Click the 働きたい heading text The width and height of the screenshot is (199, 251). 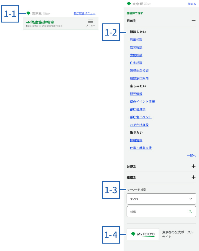click(136, 132)
